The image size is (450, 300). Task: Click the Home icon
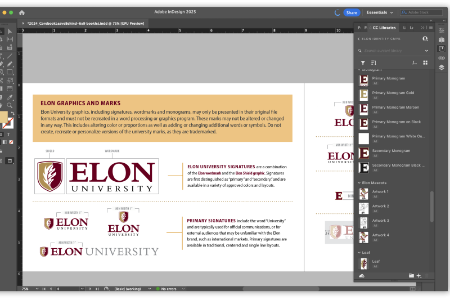tap(22, 12)
